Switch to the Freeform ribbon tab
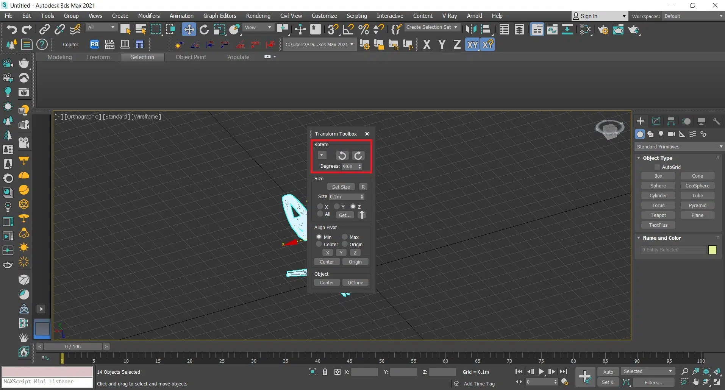The width and height of the screenshot is (725, 390). 98,57
